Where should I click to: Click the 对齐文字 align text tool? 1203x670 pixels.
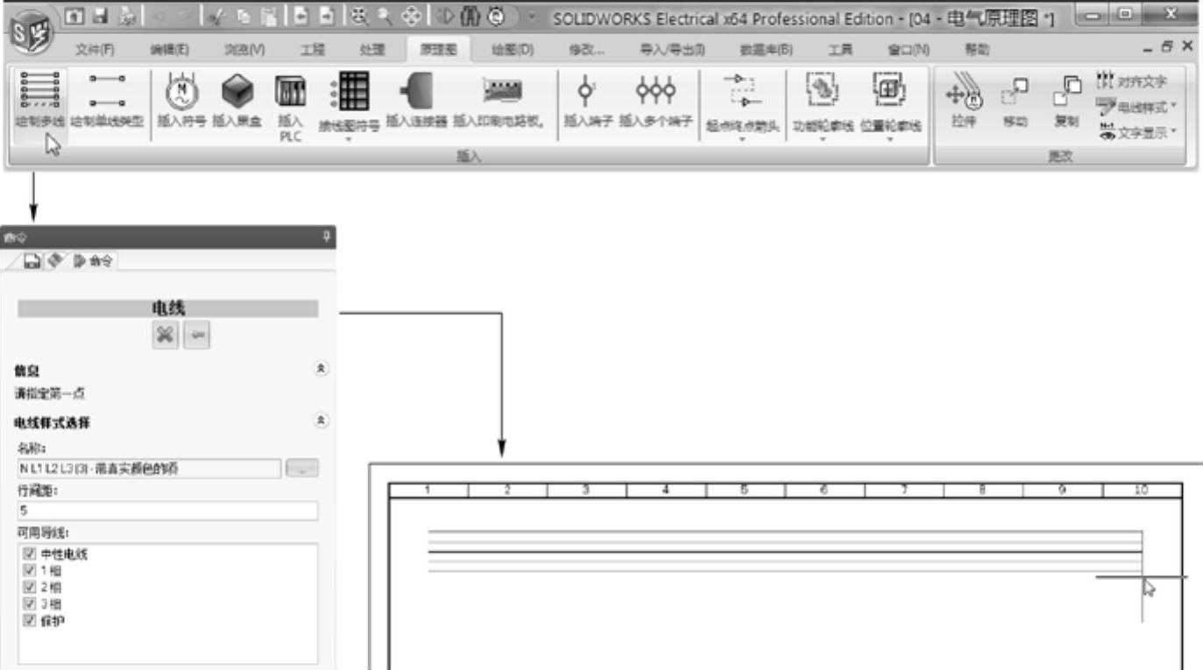pyautogui.click(x=1132, y=81)
